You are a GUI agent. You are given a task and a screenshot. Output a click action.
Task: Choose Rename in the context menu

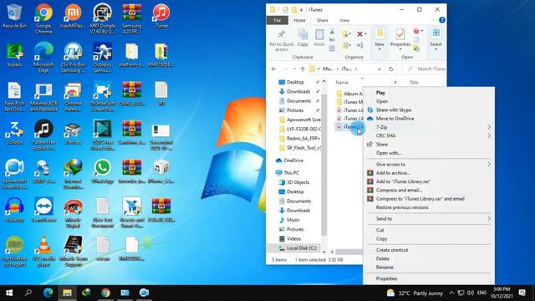click(429, 268)
